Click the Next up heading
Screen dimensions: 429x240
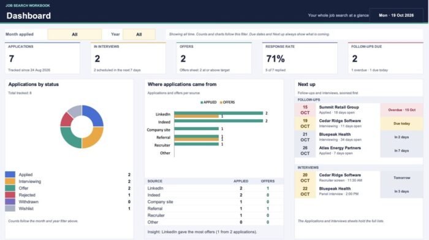pyautogui.click(x=306, y=84)
